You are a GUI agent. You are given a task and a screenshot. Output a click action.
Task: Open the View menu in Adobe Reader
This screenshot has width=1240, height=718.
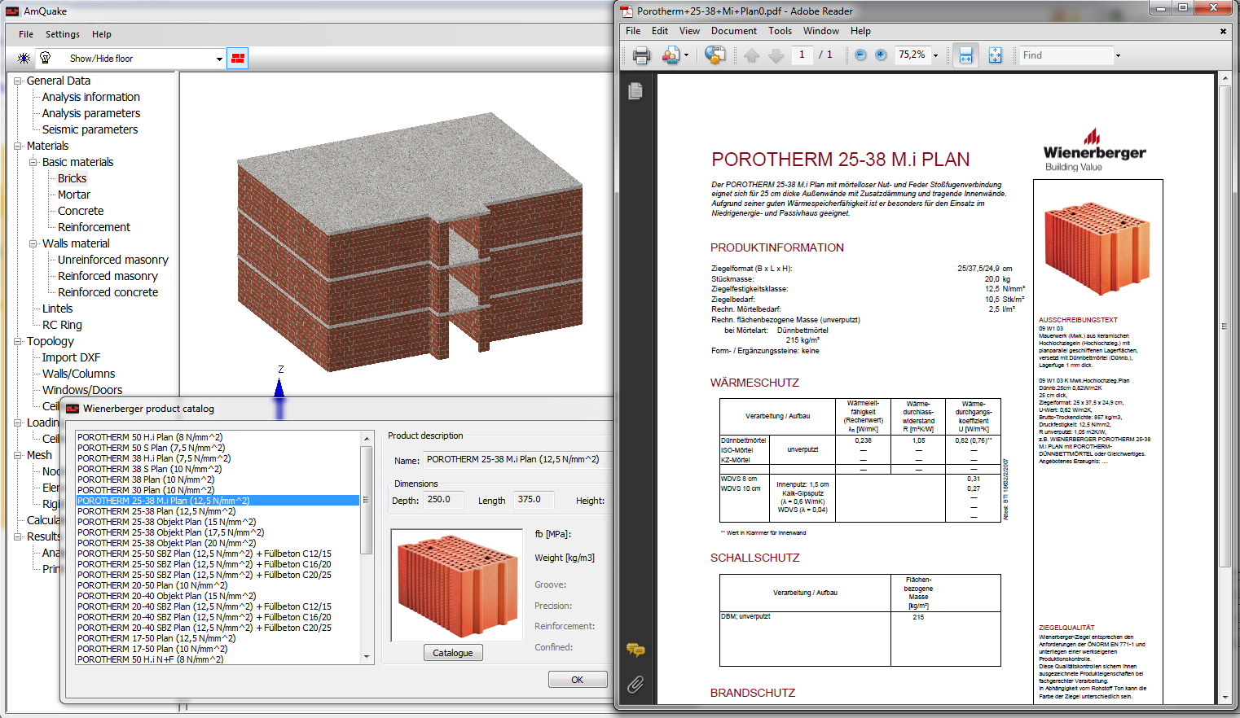point(689,31)
